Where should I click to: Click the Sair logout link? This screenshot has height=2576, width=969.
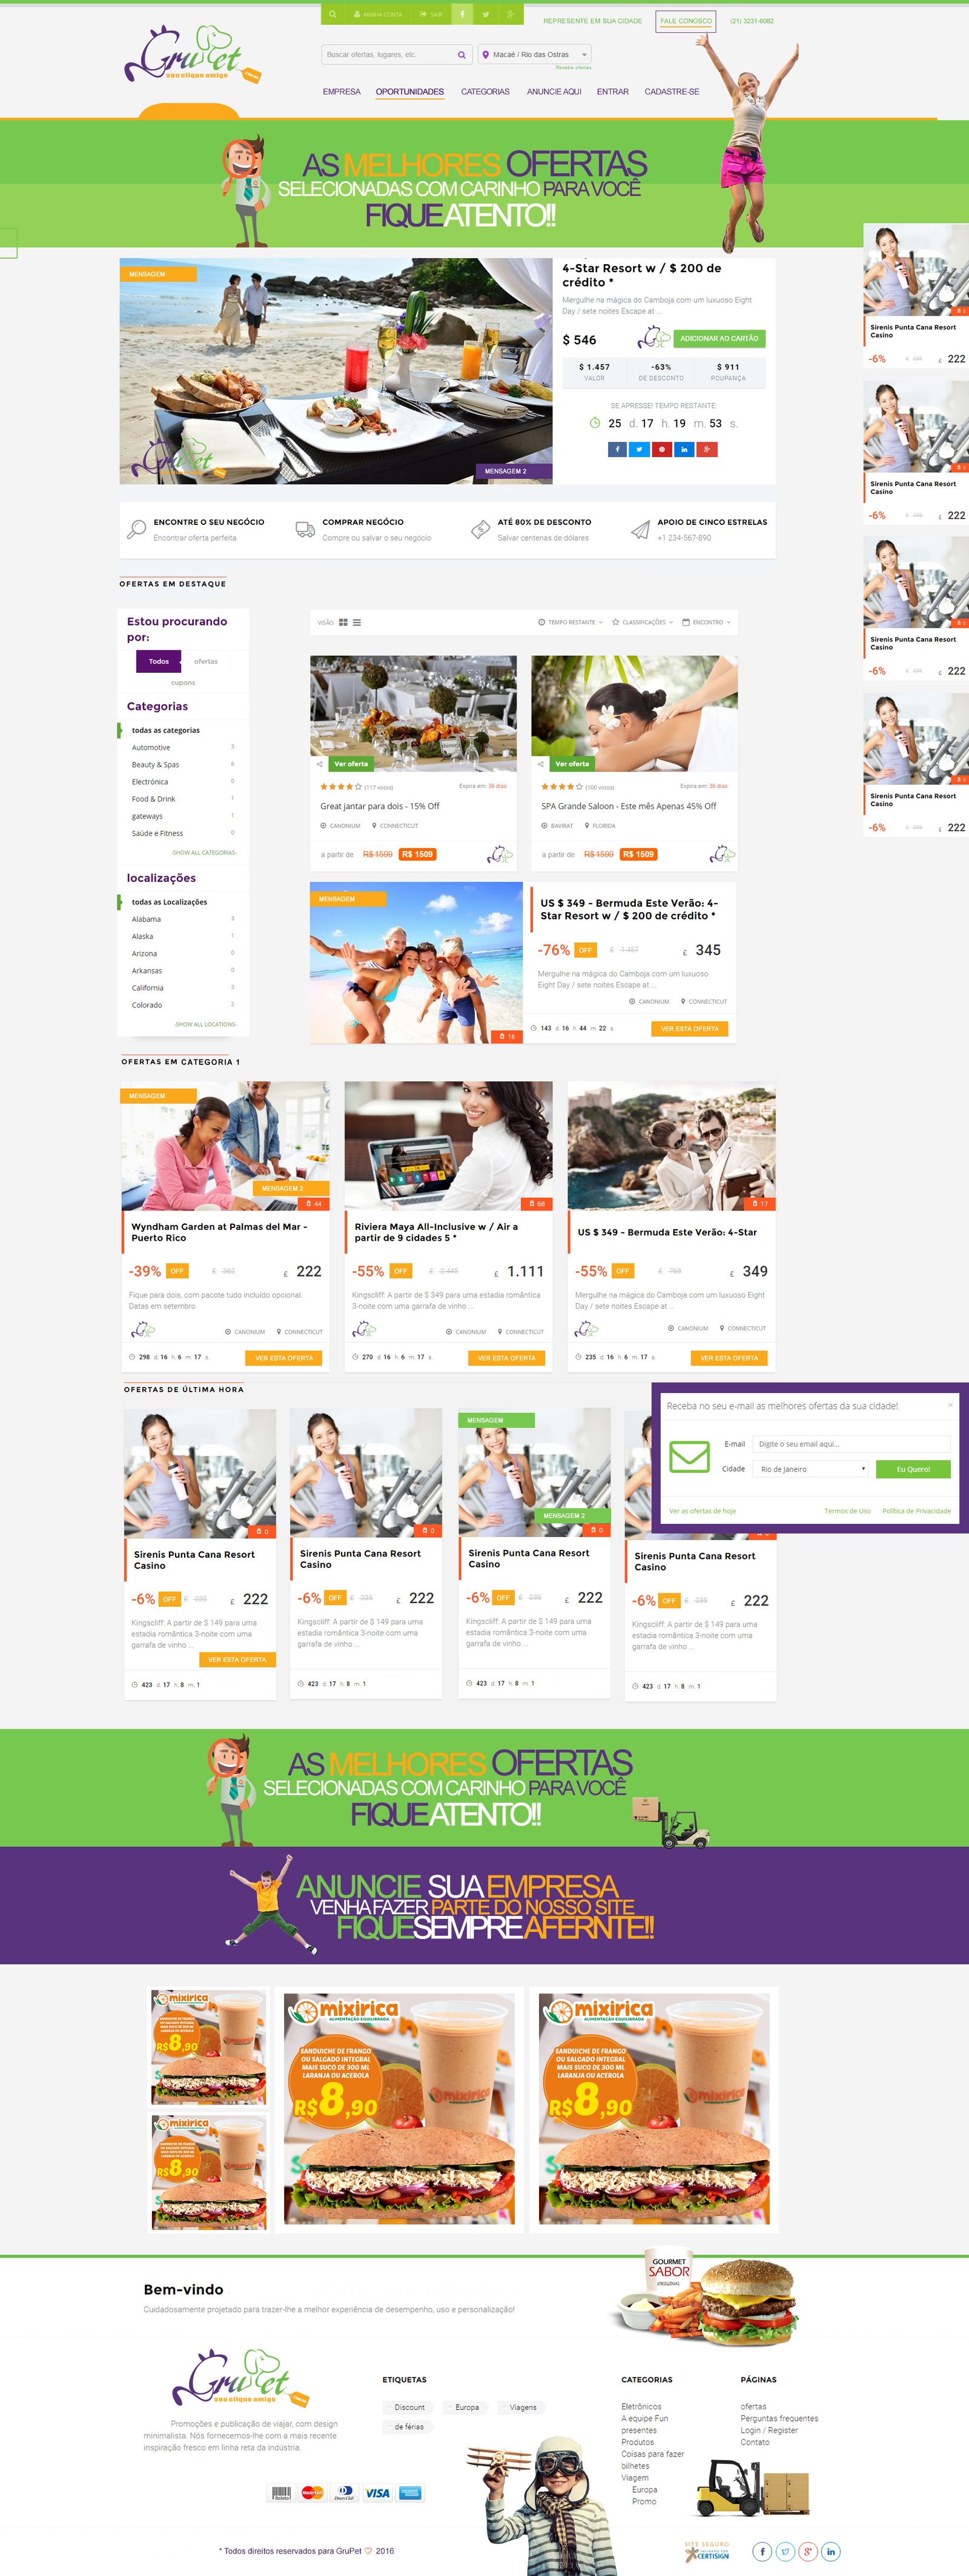431,15
